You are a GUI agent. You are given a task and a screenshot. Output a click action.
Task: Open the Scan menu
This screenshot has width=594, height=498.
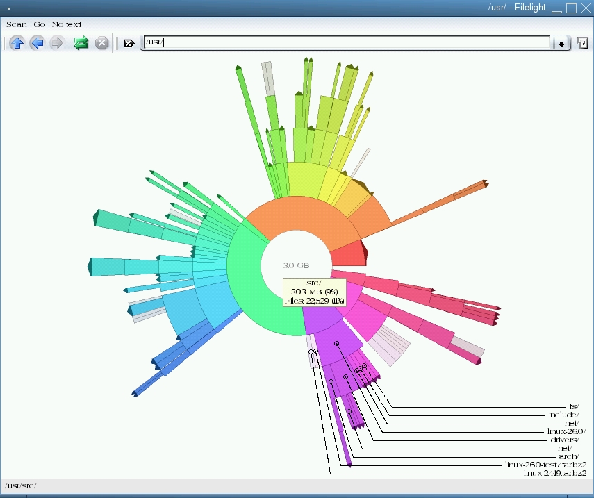coord(16,24)
